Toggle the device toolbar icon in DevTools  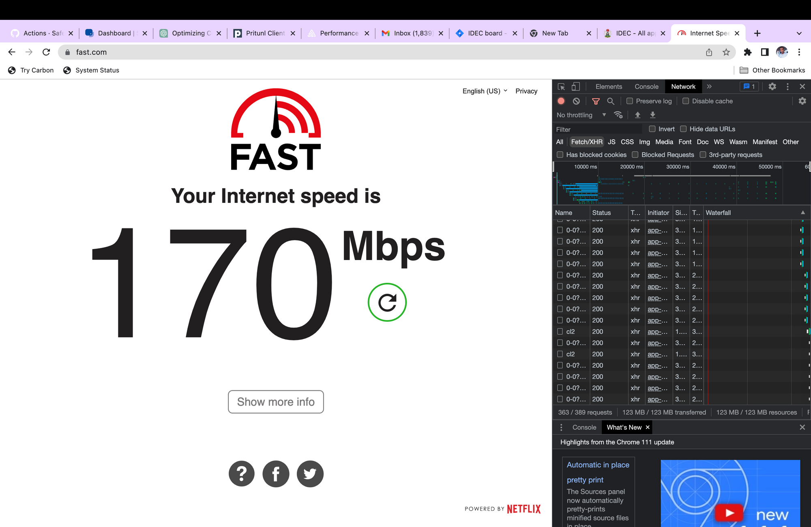tap(575, 86)
